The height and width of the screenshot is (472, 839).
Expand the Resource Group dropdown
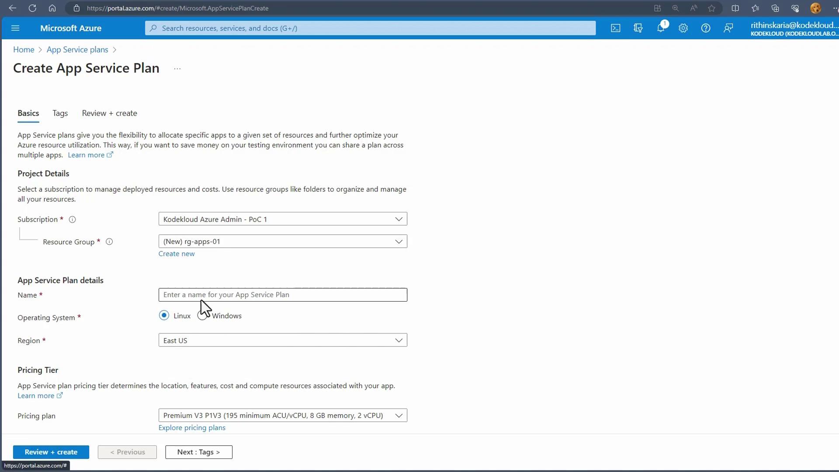tap(283, 241)
